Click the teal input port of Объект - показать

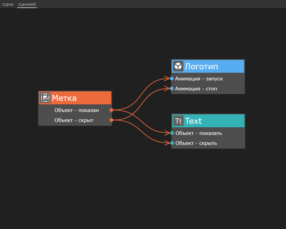point(172,133)
